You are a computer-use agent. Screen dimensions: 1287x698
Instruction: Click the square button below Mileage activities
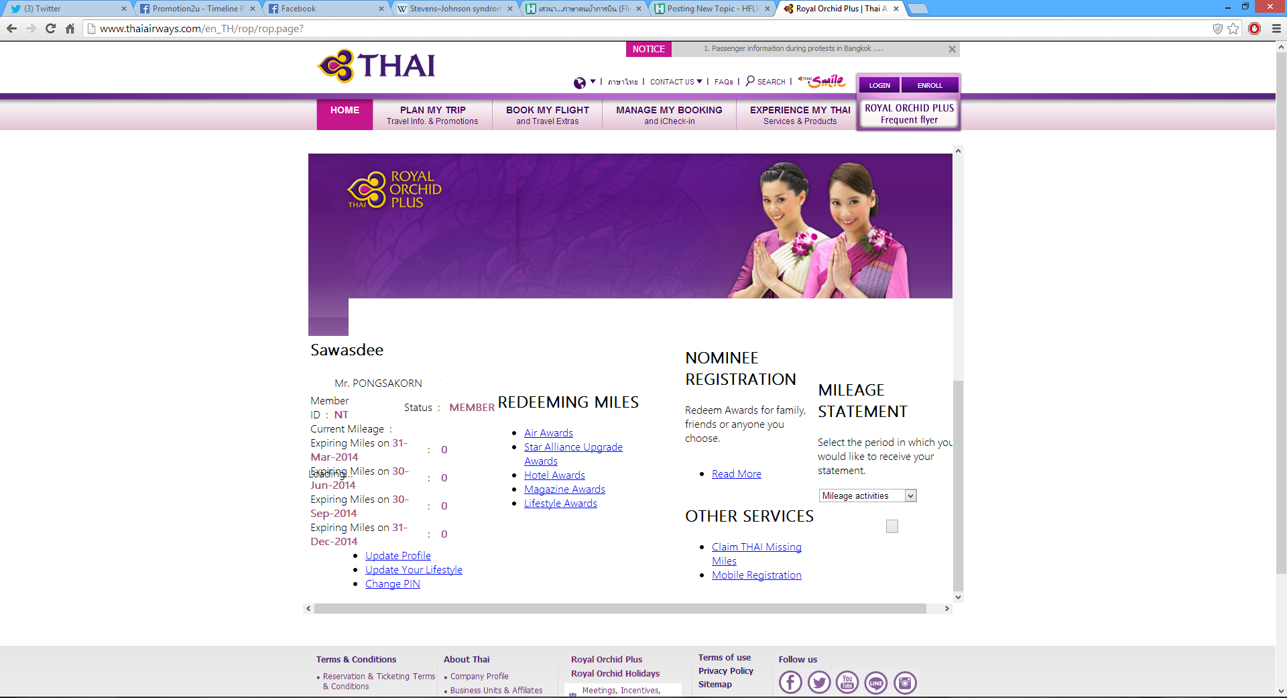[892, 526]
